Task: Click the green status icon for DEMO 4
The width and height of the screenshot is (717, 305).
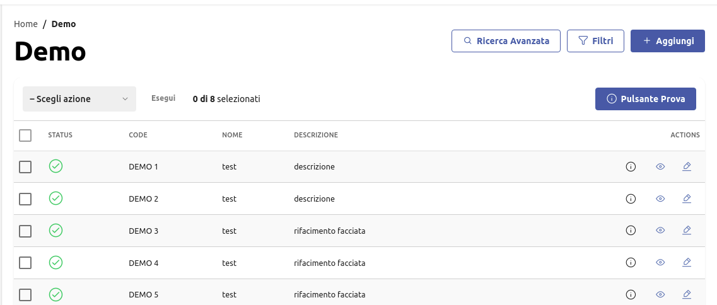Action: click(x=55, y=262)
